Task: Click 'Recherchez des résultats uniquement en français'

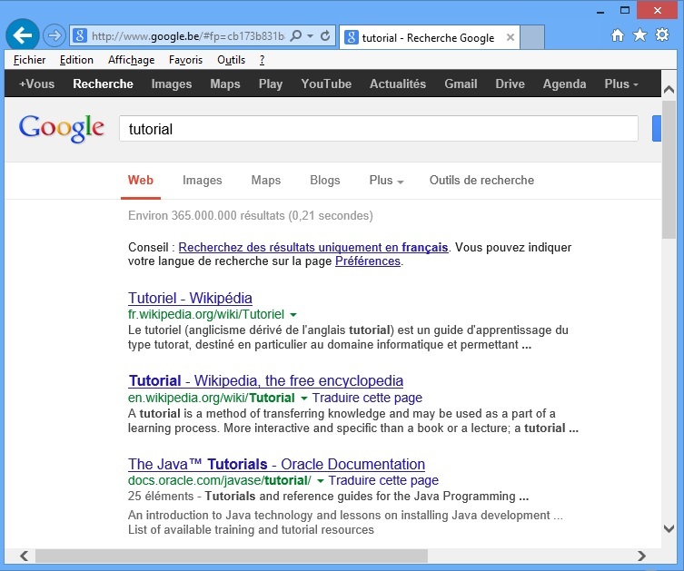Action: [x=313, y=247]
